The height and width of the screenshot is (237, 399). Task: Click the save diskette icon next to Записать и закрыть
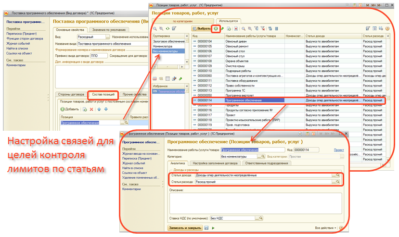(206, 227)
